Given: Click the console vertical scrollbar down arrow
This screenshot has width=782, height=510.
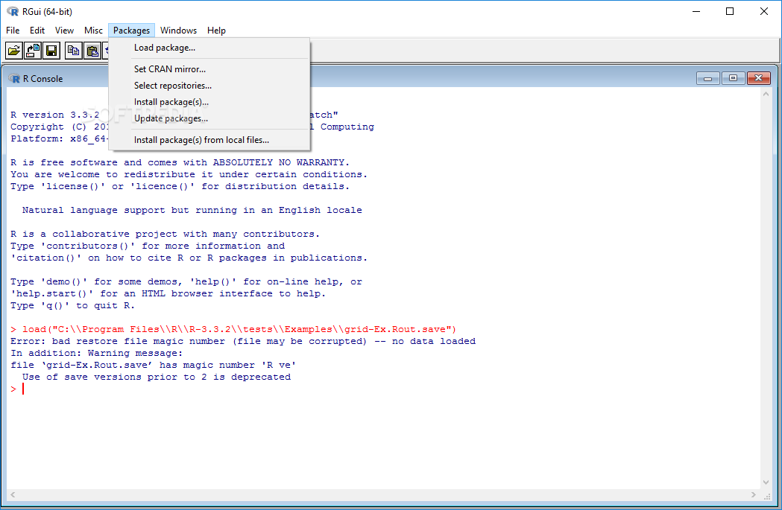Looking at the screenshot, I should (x=766, y=482).
